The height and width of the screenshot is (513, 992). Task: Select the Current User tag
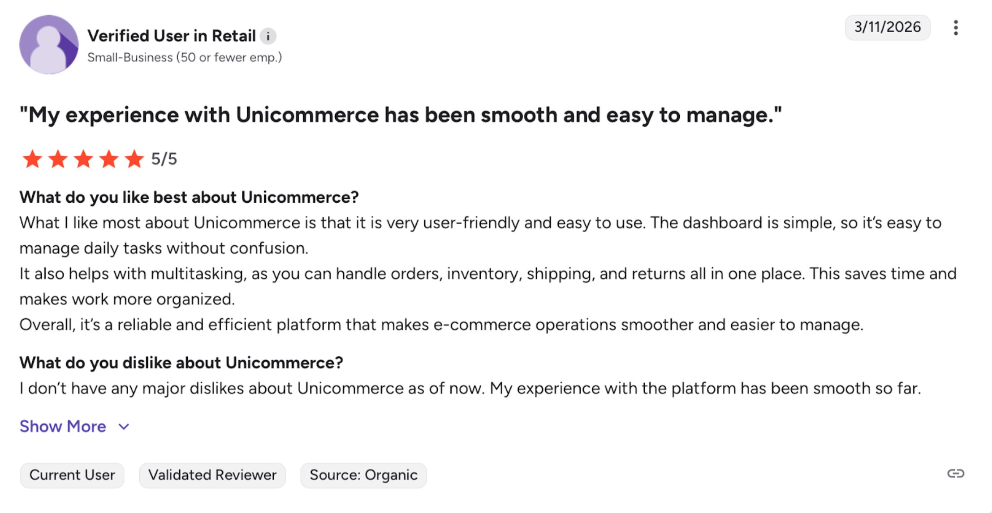point(72,475)
